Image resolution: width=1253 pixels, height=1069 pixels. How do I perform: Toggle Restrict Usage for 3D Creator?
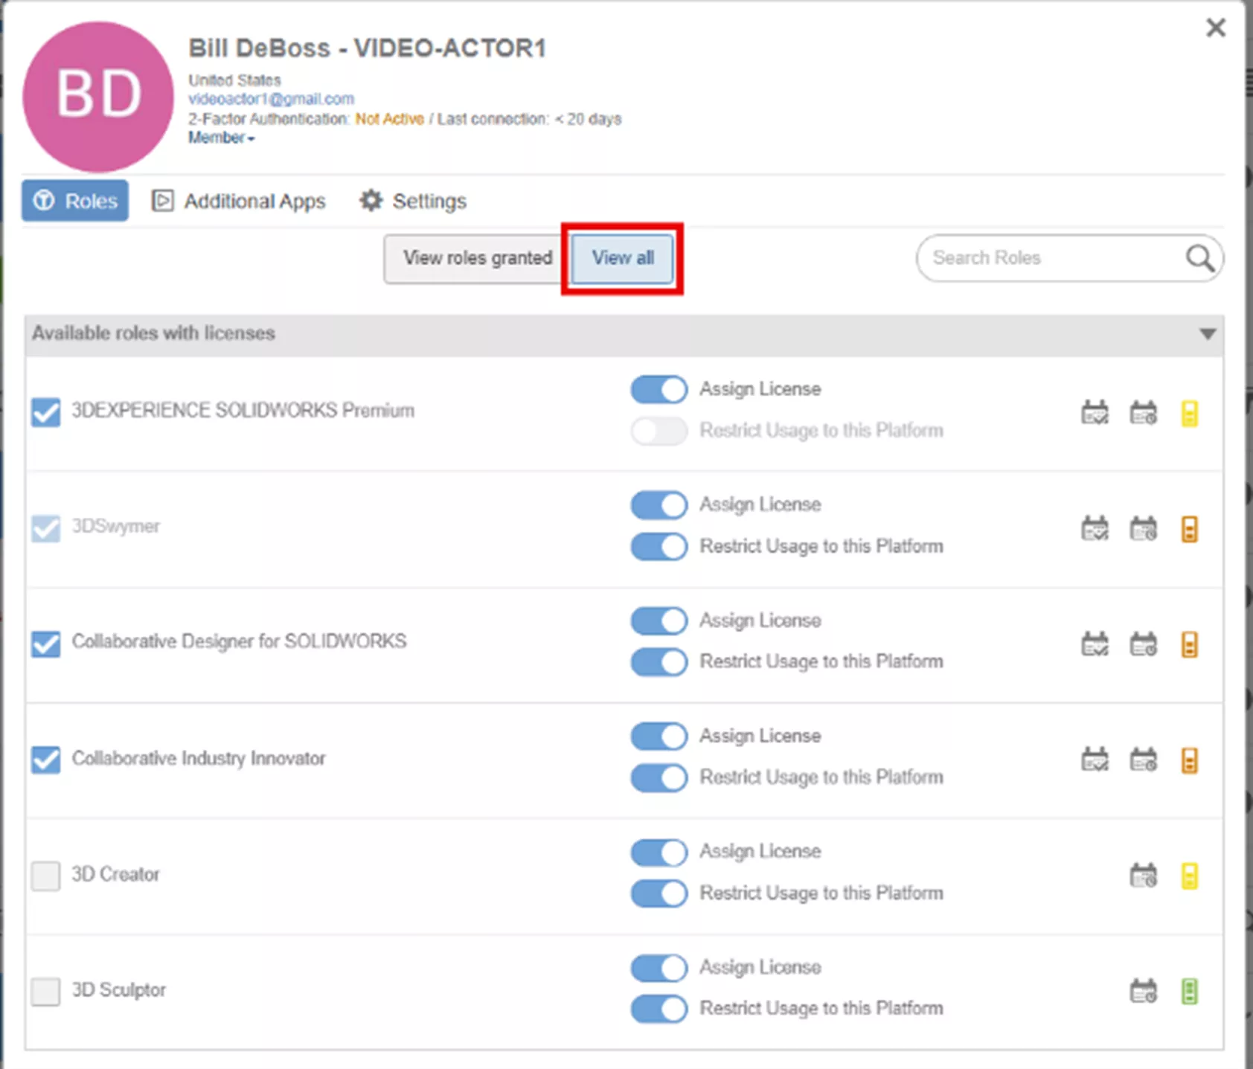[x=659, y=893]
